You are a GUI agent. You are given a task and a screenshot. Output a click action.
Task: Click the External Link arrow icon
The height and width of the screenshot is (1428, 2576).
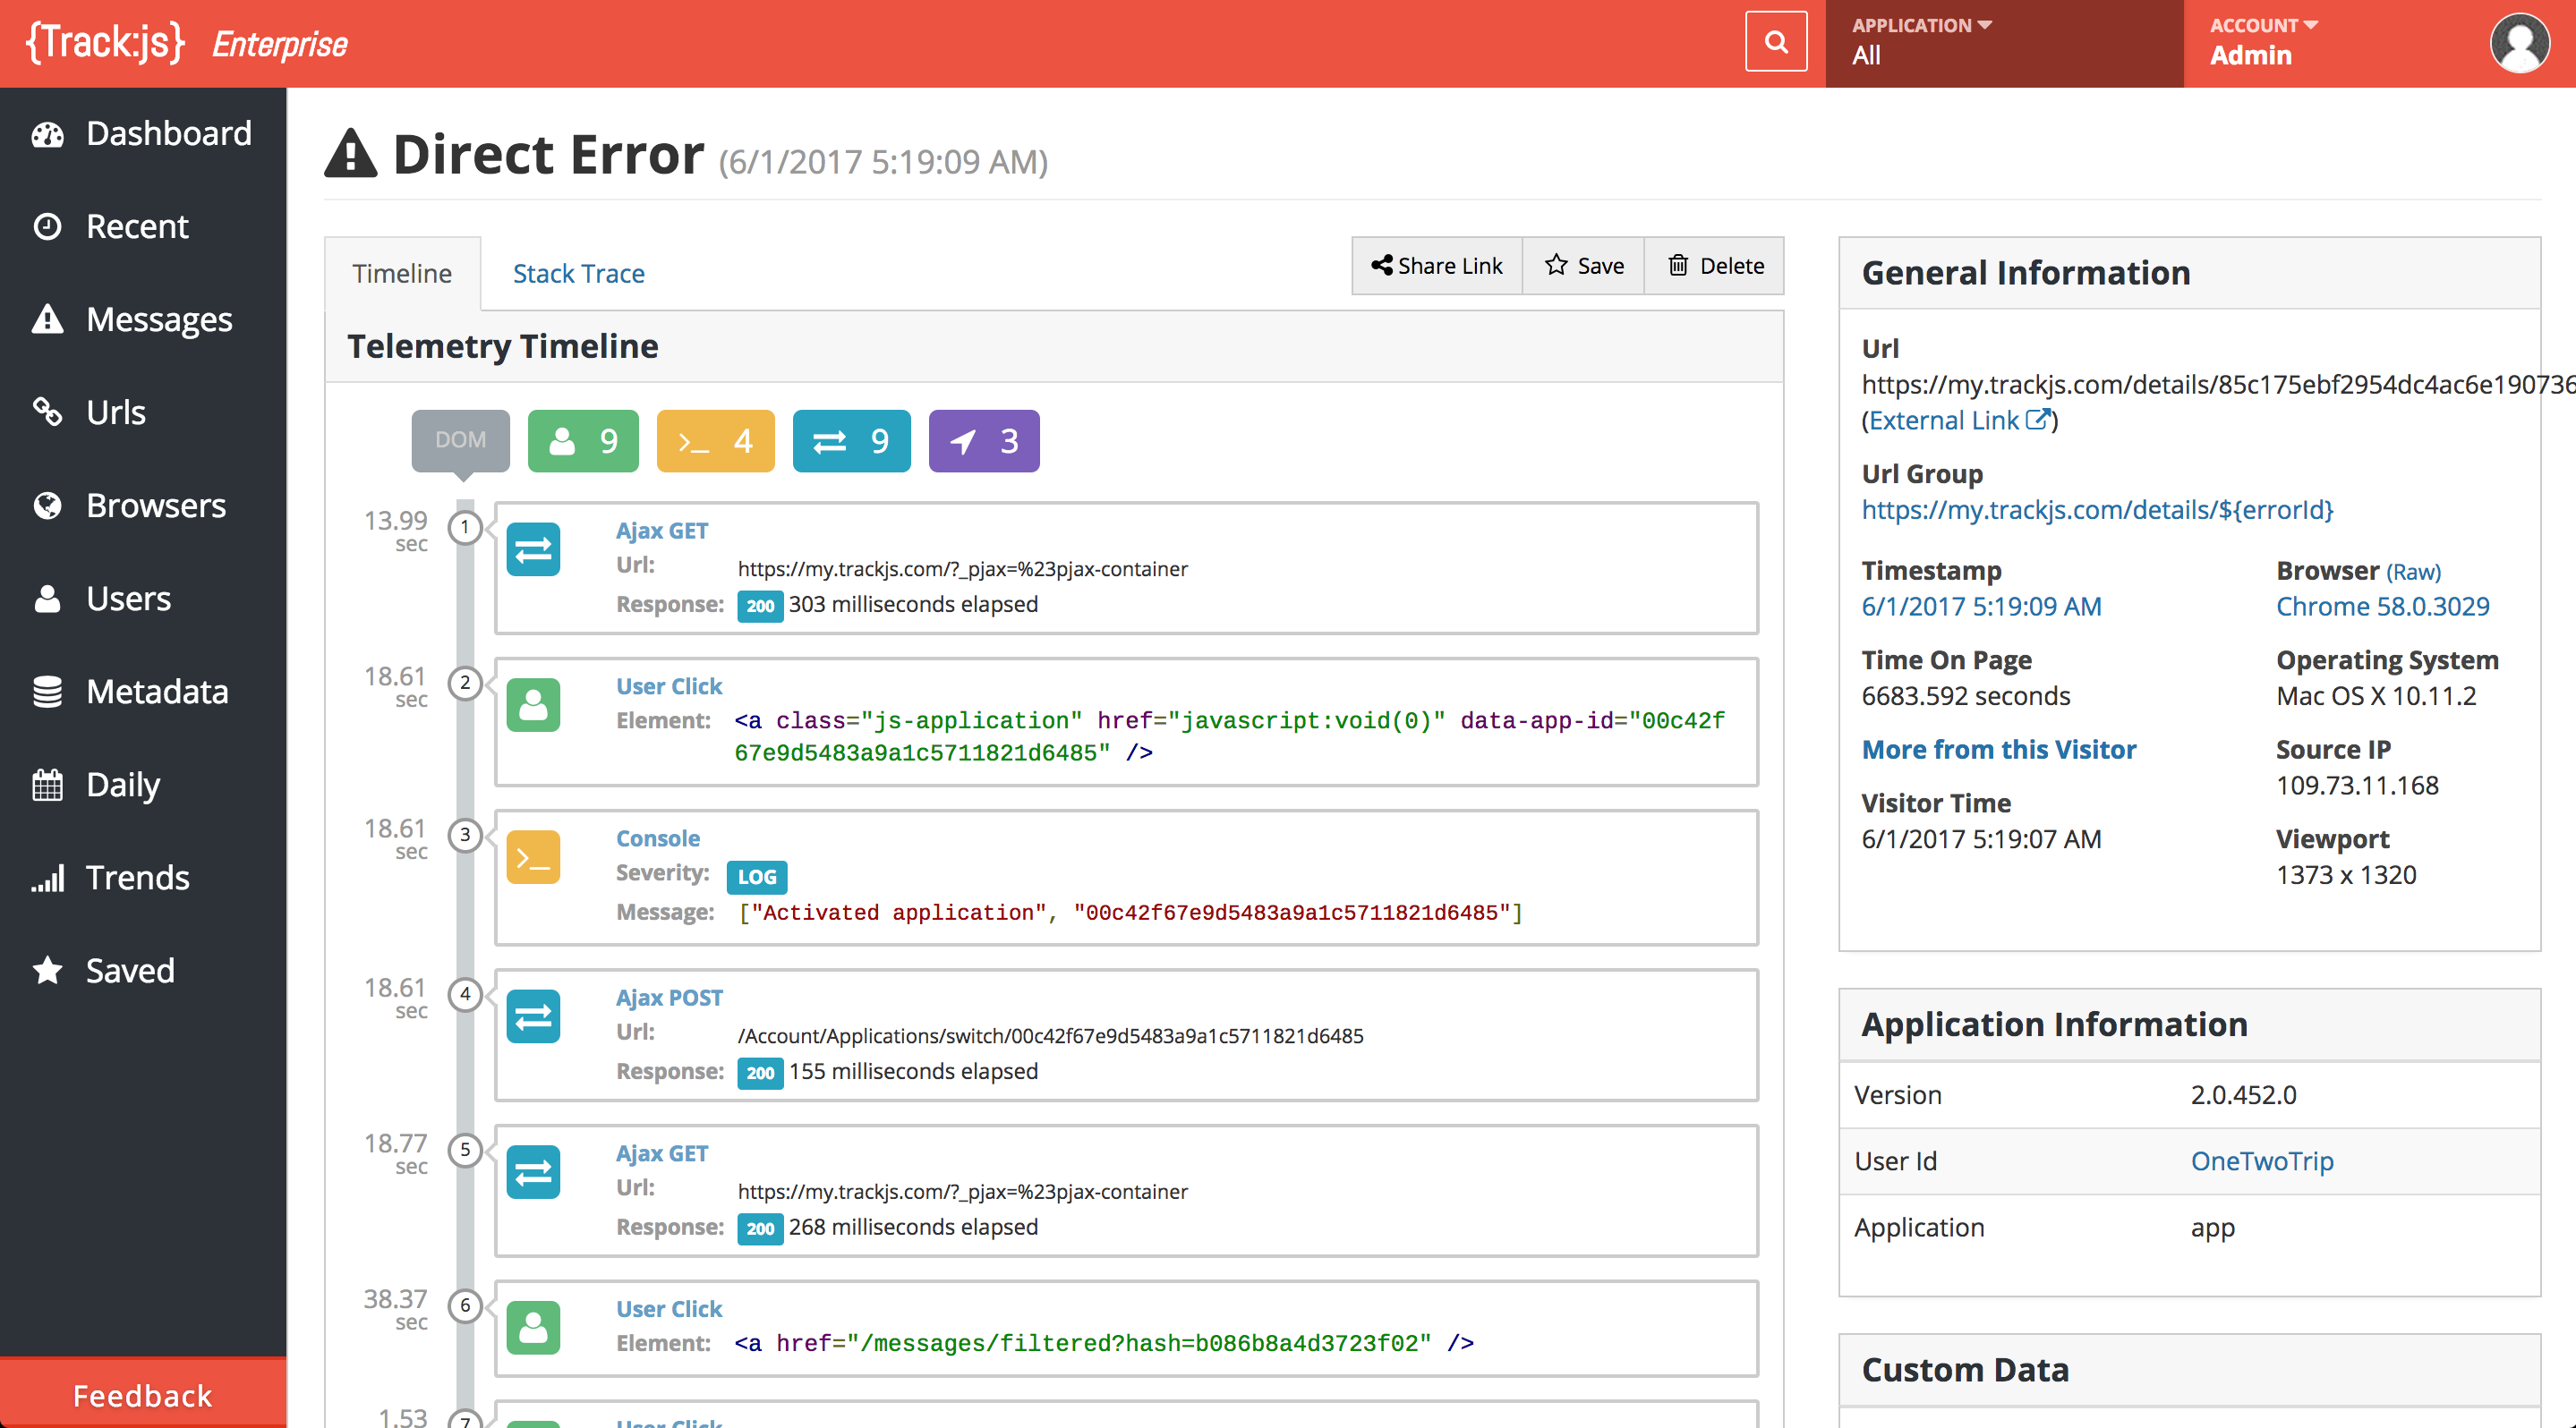coord(2037,420)
